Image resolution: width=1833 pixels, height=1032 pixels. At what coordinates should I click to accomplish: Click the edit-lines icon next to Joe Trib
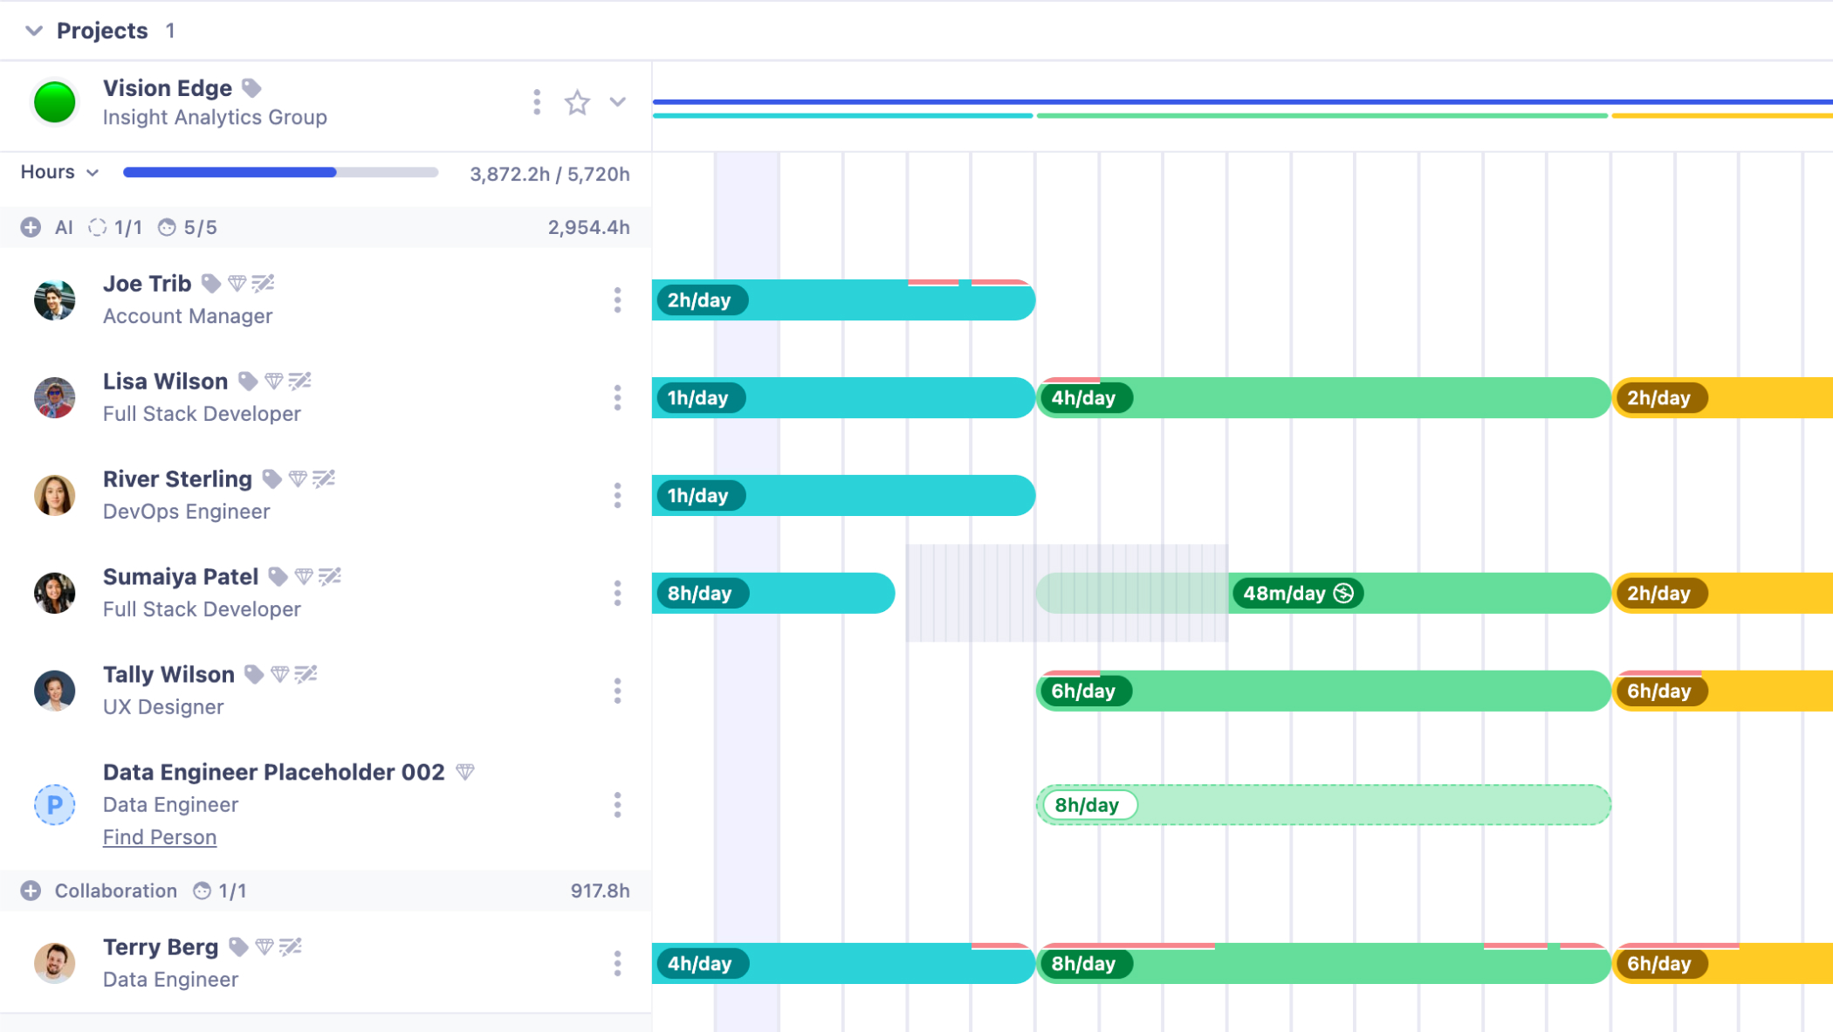pos(263,283)
